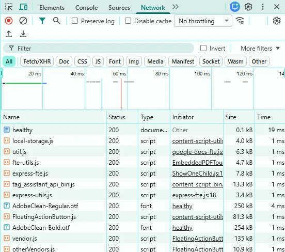The width and height of the screenshot is (285, 252).
Task: Expand the More filters dropdown
Action: click(260, 49)
